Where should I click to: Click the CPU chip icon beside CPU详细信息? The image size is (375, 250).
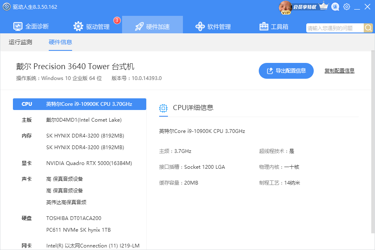[163, 108]
